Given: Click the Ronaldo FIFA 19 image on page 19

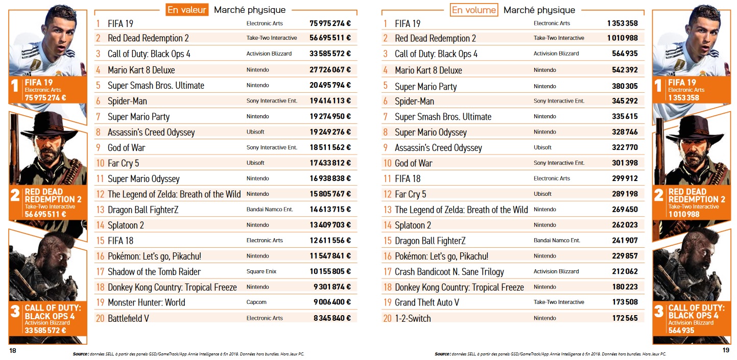Looking at the screenshot, I should (692, 42).
